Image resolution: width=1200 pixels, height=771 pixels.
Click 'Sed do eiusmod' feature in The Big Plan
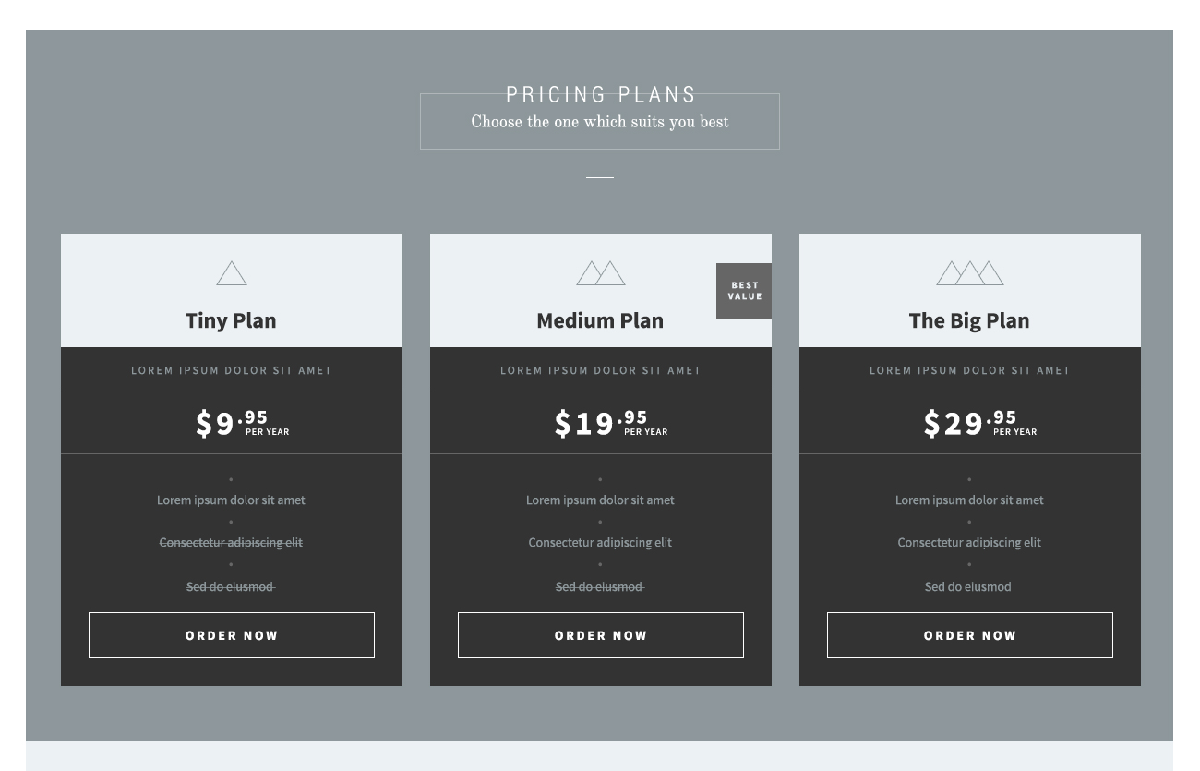tap(968, 586)
